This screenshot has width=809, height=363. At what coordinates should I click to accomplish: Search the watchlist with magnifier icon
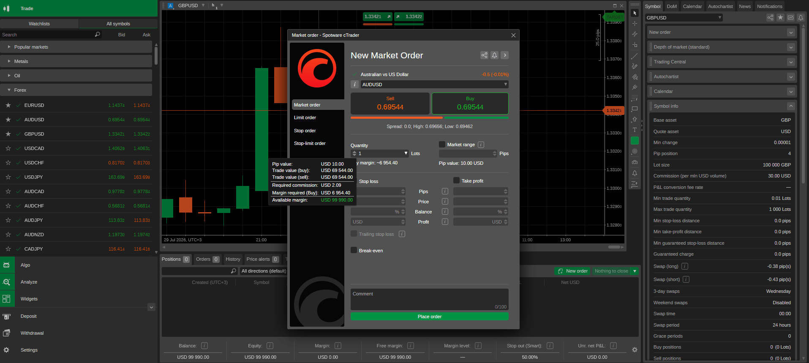click(98, 35)
